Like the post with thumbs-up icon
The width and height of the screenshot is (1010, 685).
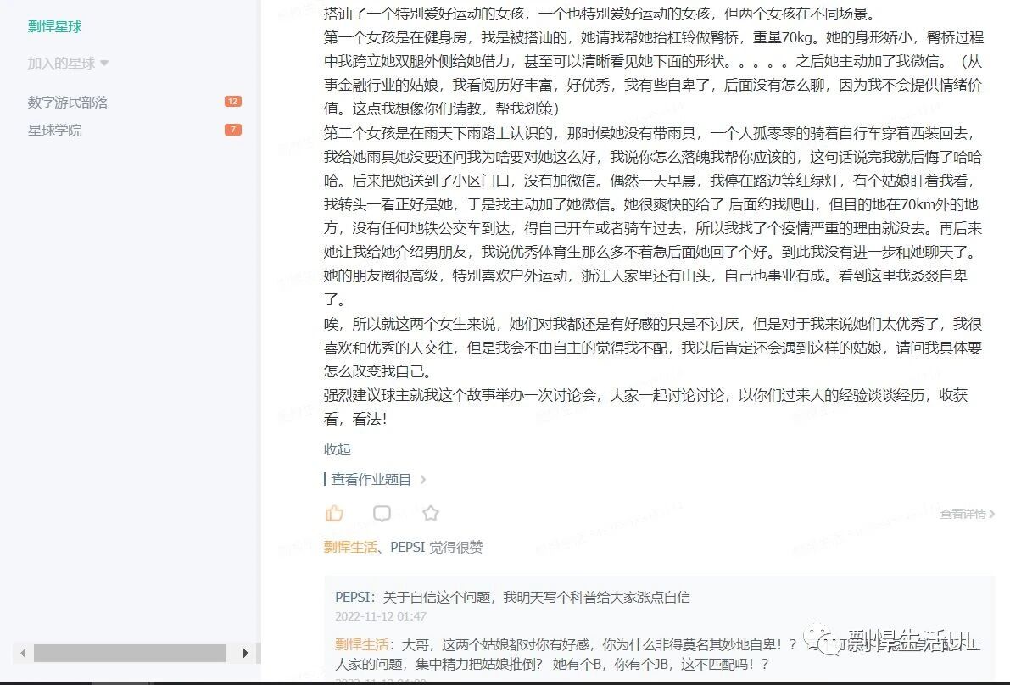coord(333,513)
